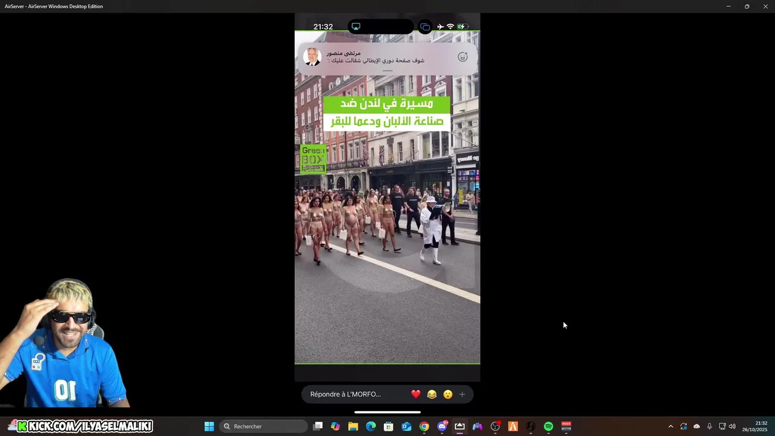This screenshot has width=775, height=436.
Task: Restore down the AirServer window
Action: pyautogui.click(x=747, y=6)
